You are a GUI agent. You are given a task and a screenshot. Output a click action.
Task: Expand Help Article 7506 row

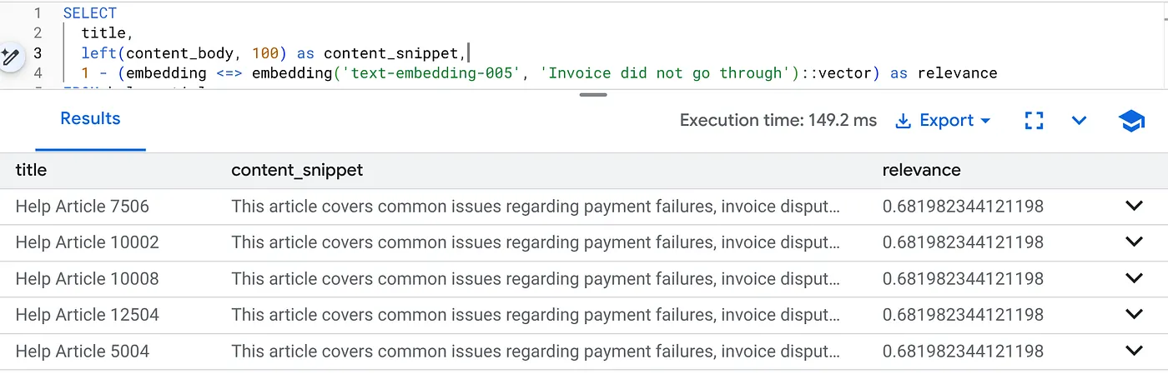1134,206
